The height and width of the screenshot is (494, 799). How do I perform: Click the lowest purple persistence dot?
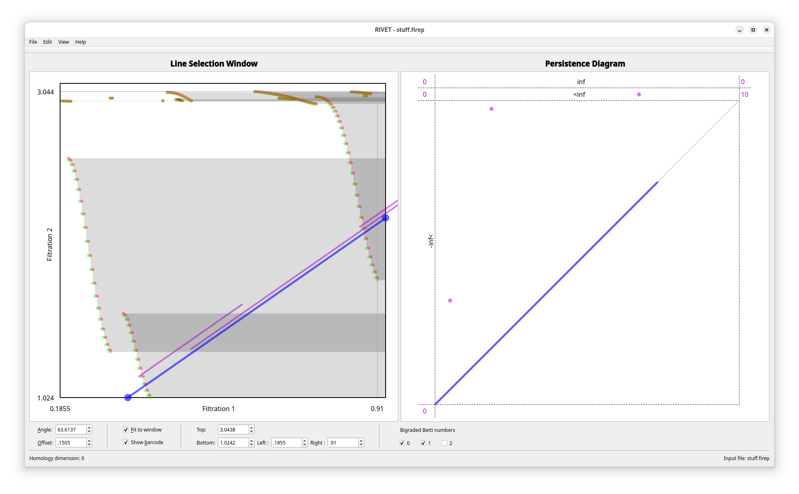click(450, 300)
